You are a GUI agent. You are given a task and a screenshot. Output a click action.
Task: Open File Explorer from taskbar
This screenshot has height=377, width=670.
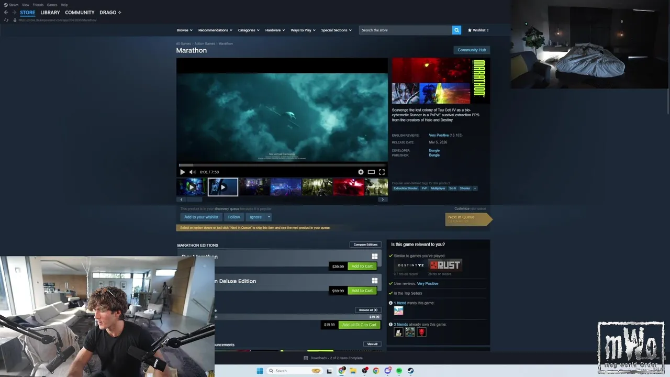click(x=353, y=371)
